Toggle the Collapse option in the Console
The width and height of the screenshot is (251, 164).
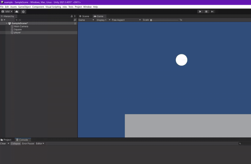15,144
